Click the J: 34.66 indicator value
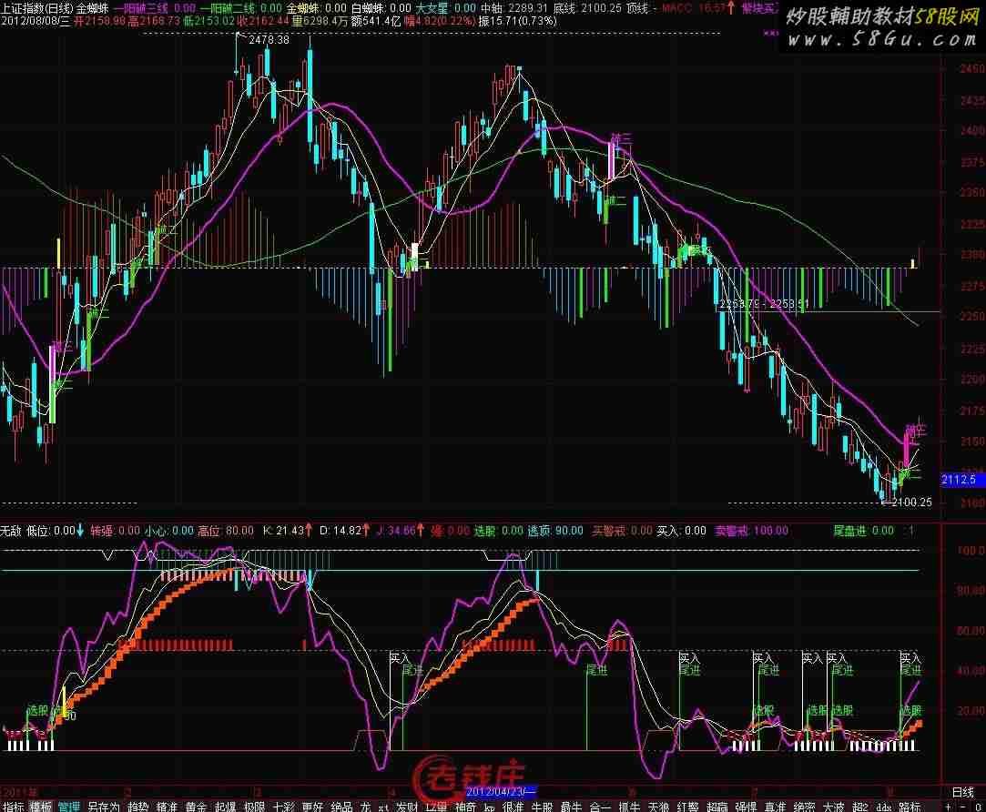 tap(400, 531)
